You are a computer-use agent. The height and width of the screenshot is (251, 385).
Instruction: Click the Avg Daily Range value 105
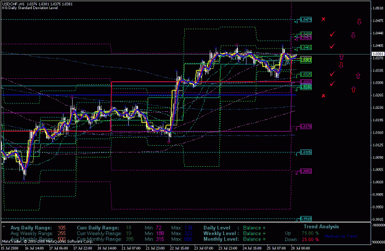coord(62,228)
